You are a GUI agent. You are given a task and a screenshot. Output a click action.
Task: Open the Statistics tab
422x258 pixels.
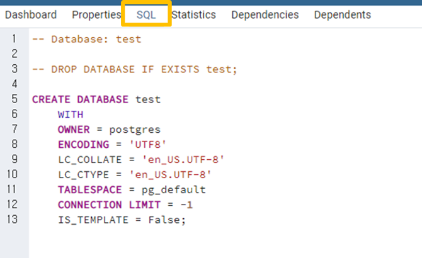193,14
